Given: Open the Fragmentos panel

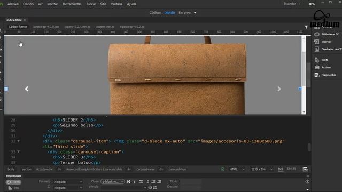Looking at the screenshot, I should 325,75.
